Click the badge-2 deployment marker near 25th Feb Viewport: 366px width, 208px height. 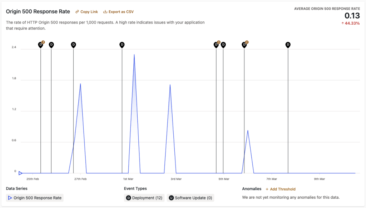click(x=41, y=45)
